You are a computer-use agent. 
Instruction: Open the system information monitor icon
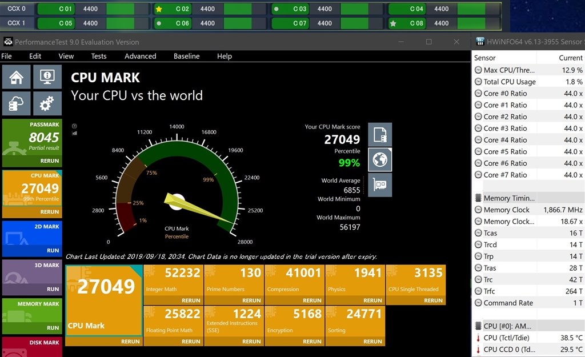47,77
